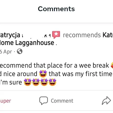Click last star-eyes emoji in the row
Screen dimensions: 113x113
point(52,82)
